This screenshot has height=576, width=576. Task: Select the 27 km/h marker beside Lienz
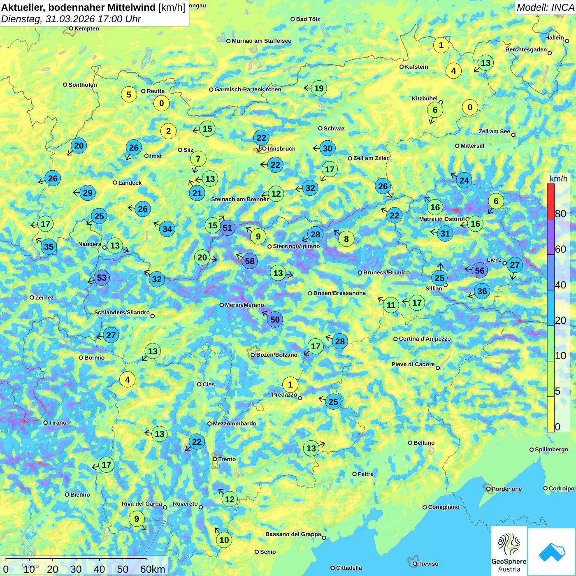515,265
